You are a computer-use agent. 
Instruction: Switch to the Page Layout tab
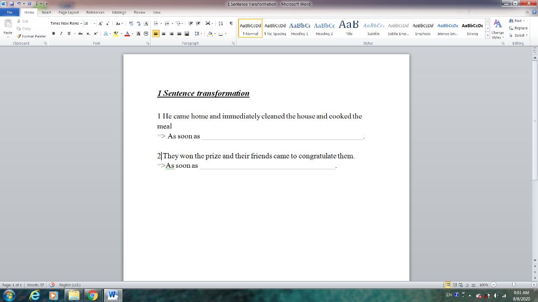pyautogui.click(x=69, y=13)
